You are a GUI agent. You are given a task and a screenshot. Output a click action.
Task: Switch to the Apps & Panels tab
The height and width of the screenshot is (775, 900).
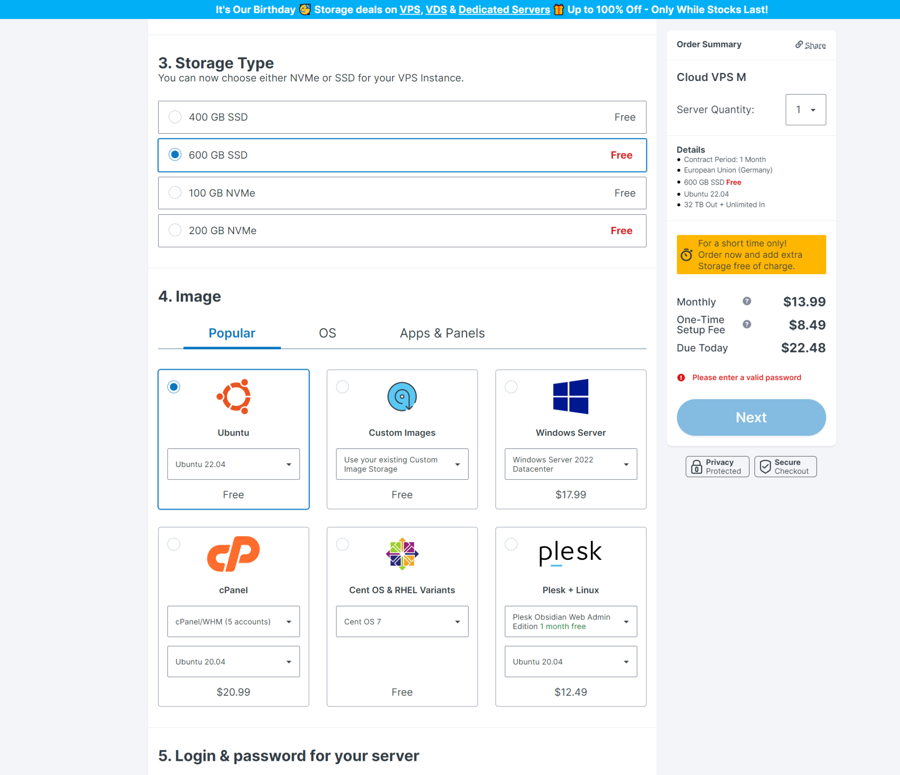pyautogui.click(x=442, y=333)
